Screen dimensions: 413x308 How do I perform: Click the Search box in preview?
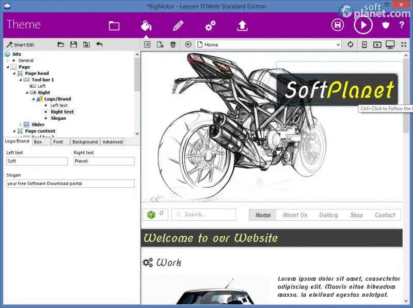(203, 215)
